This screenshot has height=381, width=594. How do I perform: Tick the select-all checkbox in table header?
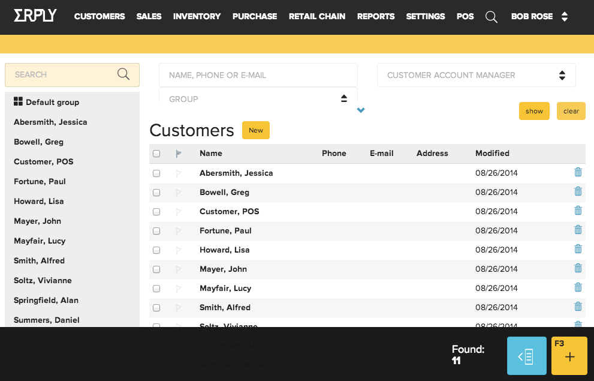(x=156, y=154)
